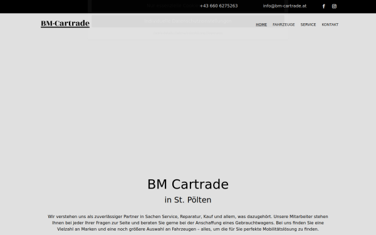Call the phone number +43 660 6275263

[219, 6]
